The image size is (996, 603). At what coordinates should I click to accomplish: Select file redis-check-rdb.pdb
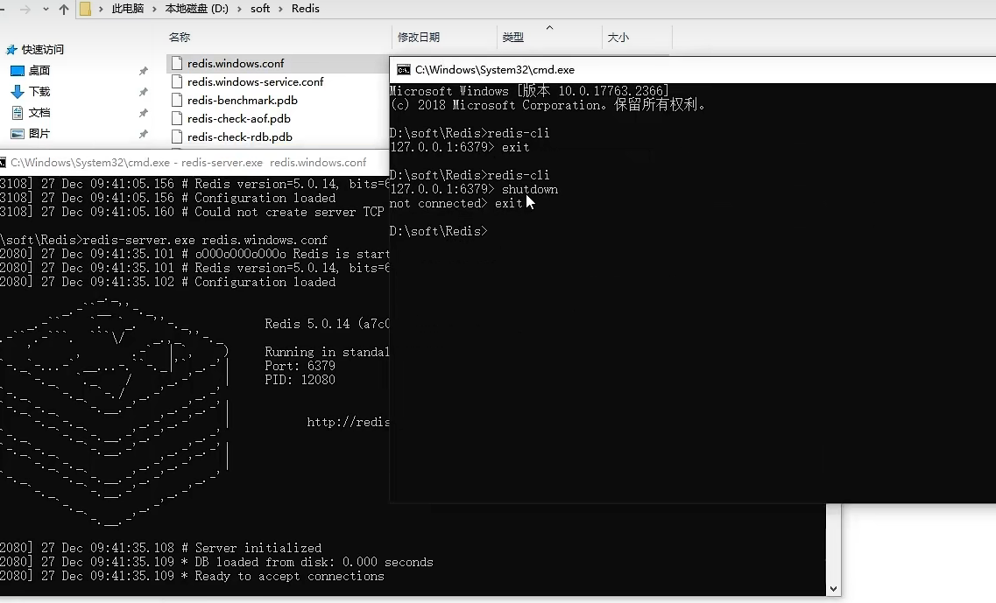[239, 137]
